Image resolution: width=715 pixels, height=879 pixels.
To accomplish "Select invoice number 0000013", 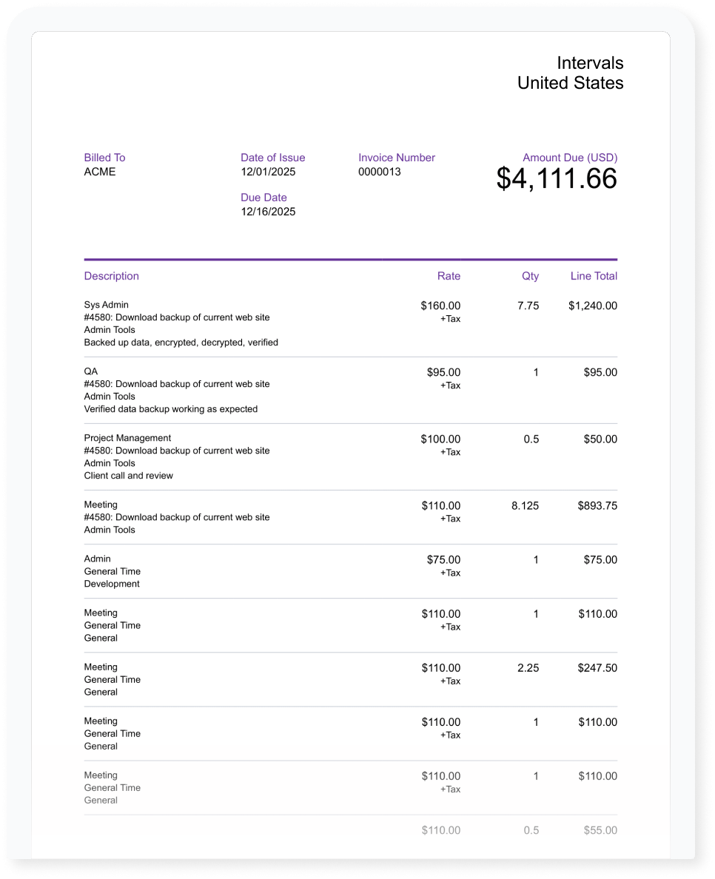I will (x=379, y=172).
